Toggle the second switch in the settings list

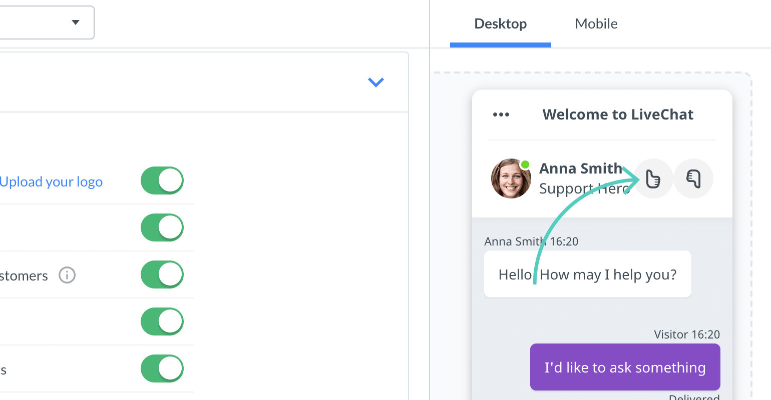click(x=162, y=227)
